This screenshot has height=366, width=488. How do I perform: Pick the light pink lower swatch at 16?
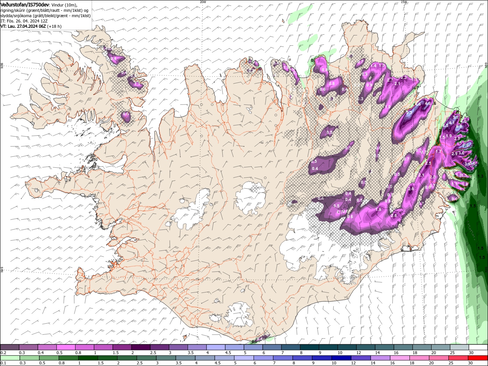(400, 358)
